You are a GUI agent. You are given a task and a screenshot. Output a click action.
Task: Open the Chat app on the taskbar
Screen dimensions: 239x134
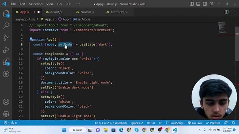(x=98, y=130)
